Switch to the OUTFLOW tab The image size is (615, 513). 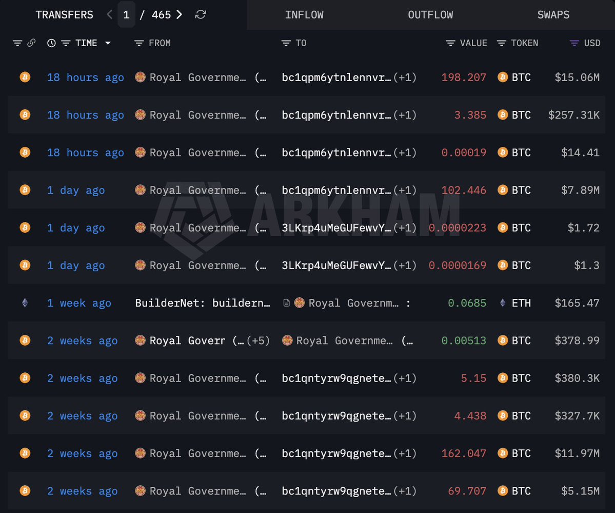tap(430, 15)
